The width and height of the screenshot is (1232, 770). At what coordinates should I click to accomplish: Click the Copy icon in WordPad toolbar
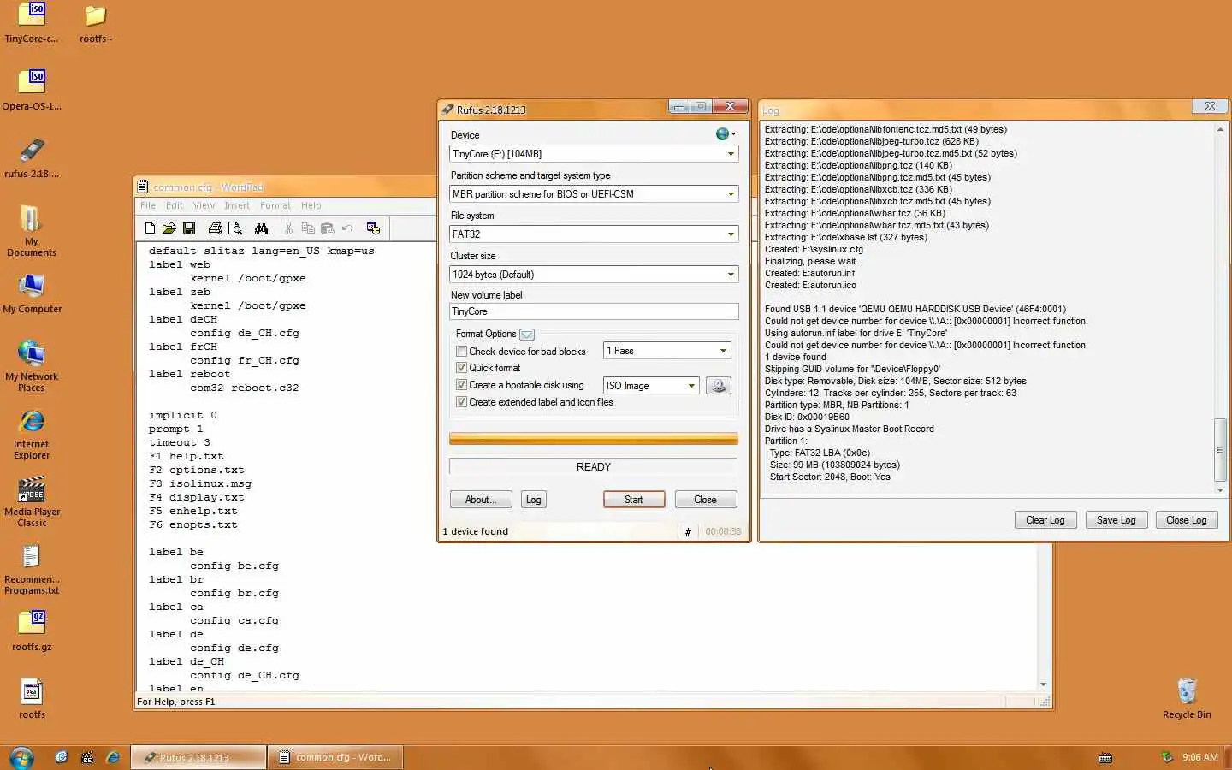click(x=308, y=228)
